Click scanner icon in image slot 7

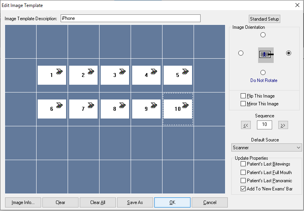(x=91, y=105)
